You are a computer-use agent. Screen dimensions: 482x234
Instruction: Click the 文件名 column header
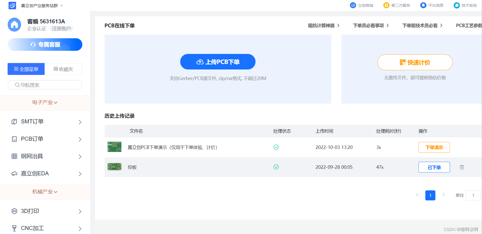(x=136, y=131)
